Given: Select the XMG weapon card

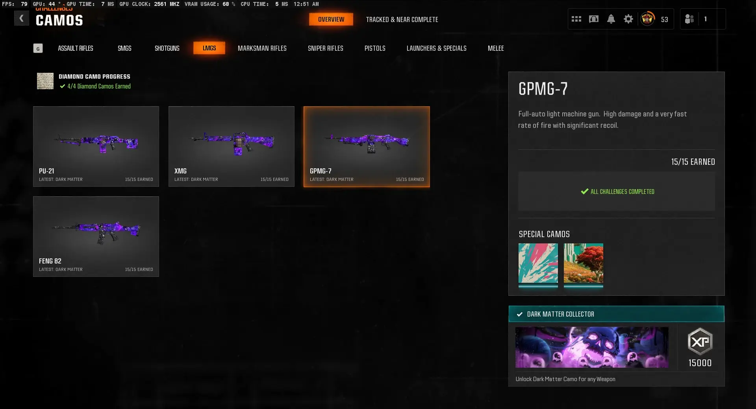Looking at the screenshot, I should [232, 146].
